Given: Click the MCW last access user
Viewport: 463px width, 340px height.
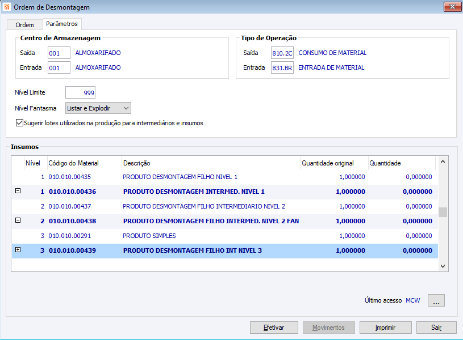Looking at the screenshot, I should 413,300.
